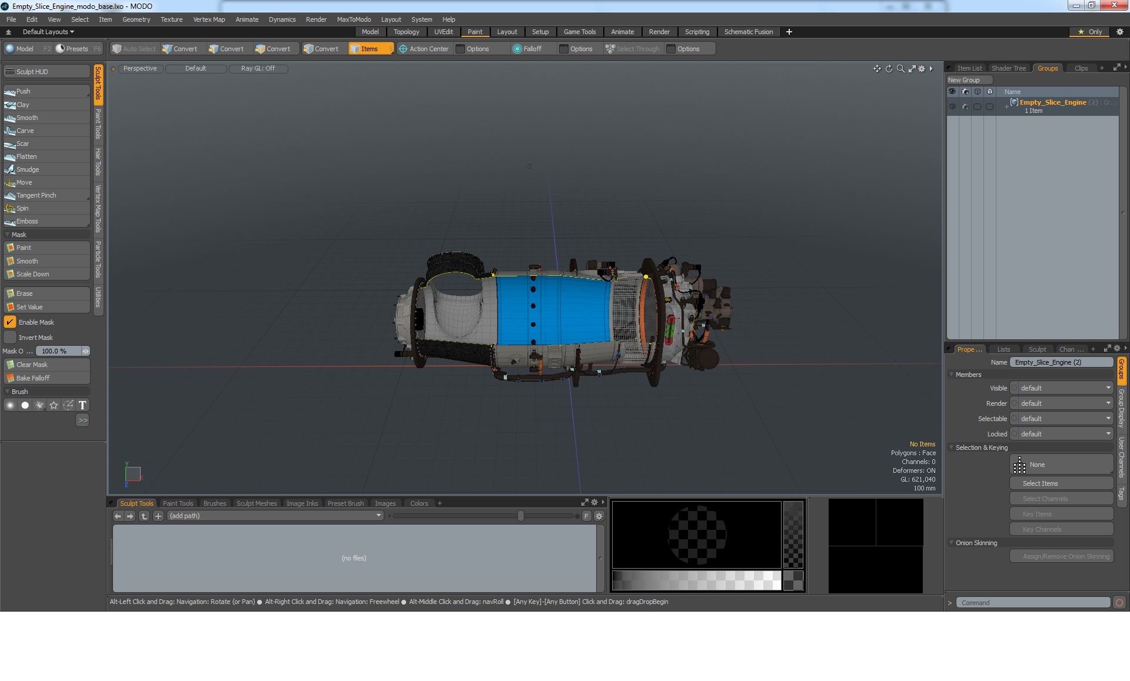This screenshot has width=1130, height=681.
Task: Switch to the Paint tab
Action: coord(474,32)
